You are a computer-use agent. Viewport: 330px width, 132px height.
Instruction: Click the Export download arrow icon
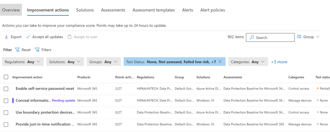[x=6, y=37]
